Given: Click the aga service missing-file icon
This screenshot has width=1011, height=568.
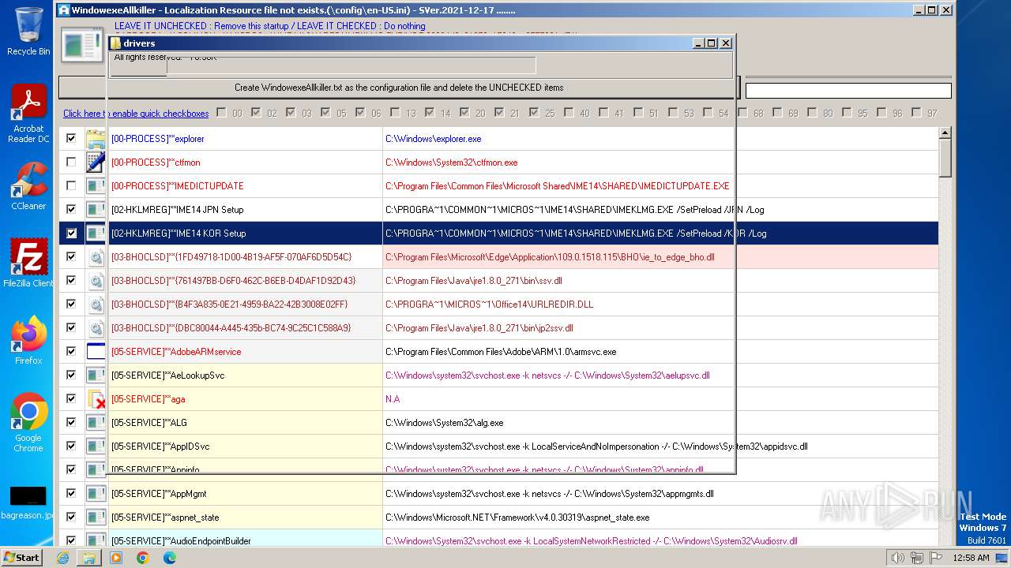Looking at the screenshot, I should point(96,399).
